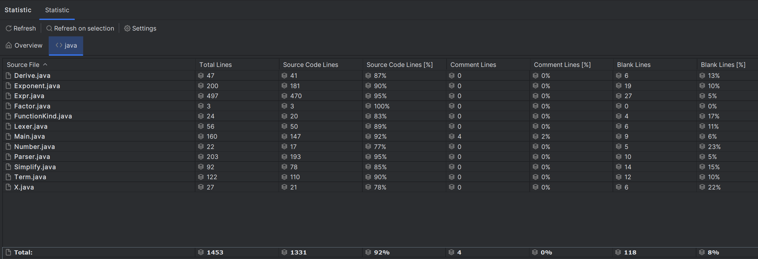The width and height of the screenshot is (758, 259).
Task: Click the Refresh circular arrow icon
Action: click(9, 28)
